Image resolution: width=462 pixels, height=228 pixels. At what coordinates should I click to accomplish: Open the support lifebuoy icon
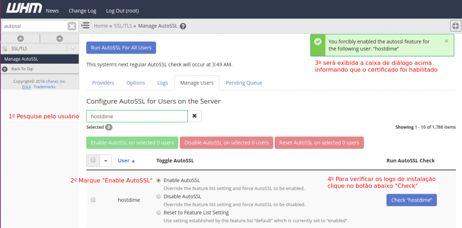pyautogui.click(x=456, y=26)
